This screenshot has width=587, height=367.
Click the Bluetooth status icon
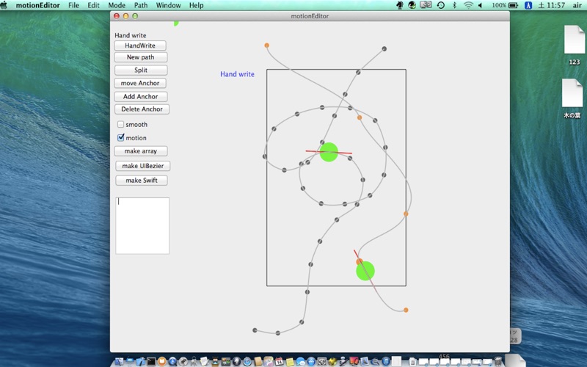point(454,5)
